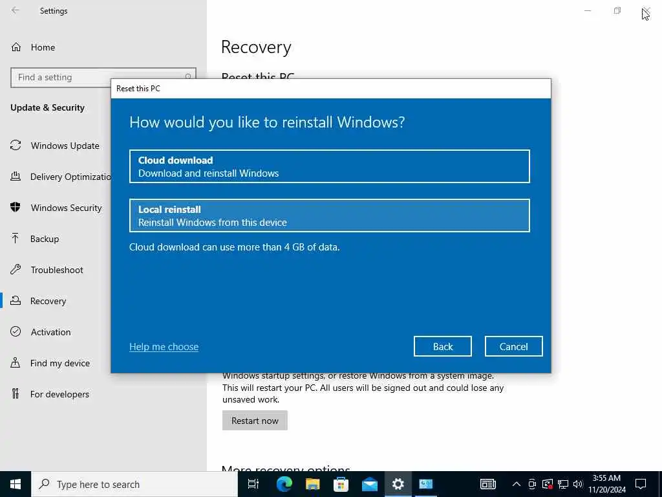Open Task View from the taskbar

coord(253,484)
